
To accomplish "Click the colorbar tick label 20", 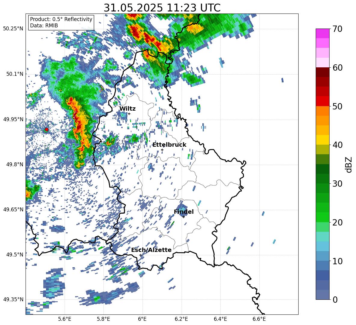I will tap(338, 222).
